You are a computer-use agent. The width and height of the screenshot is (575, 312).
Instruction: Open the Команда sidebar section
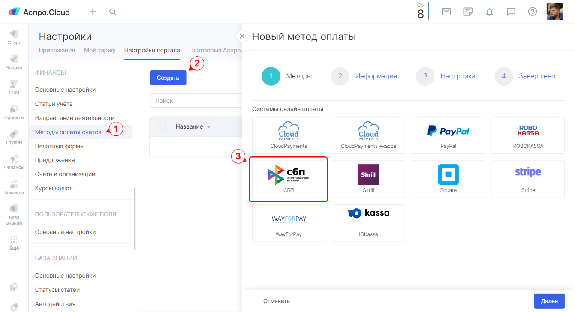tap(14, 187)
